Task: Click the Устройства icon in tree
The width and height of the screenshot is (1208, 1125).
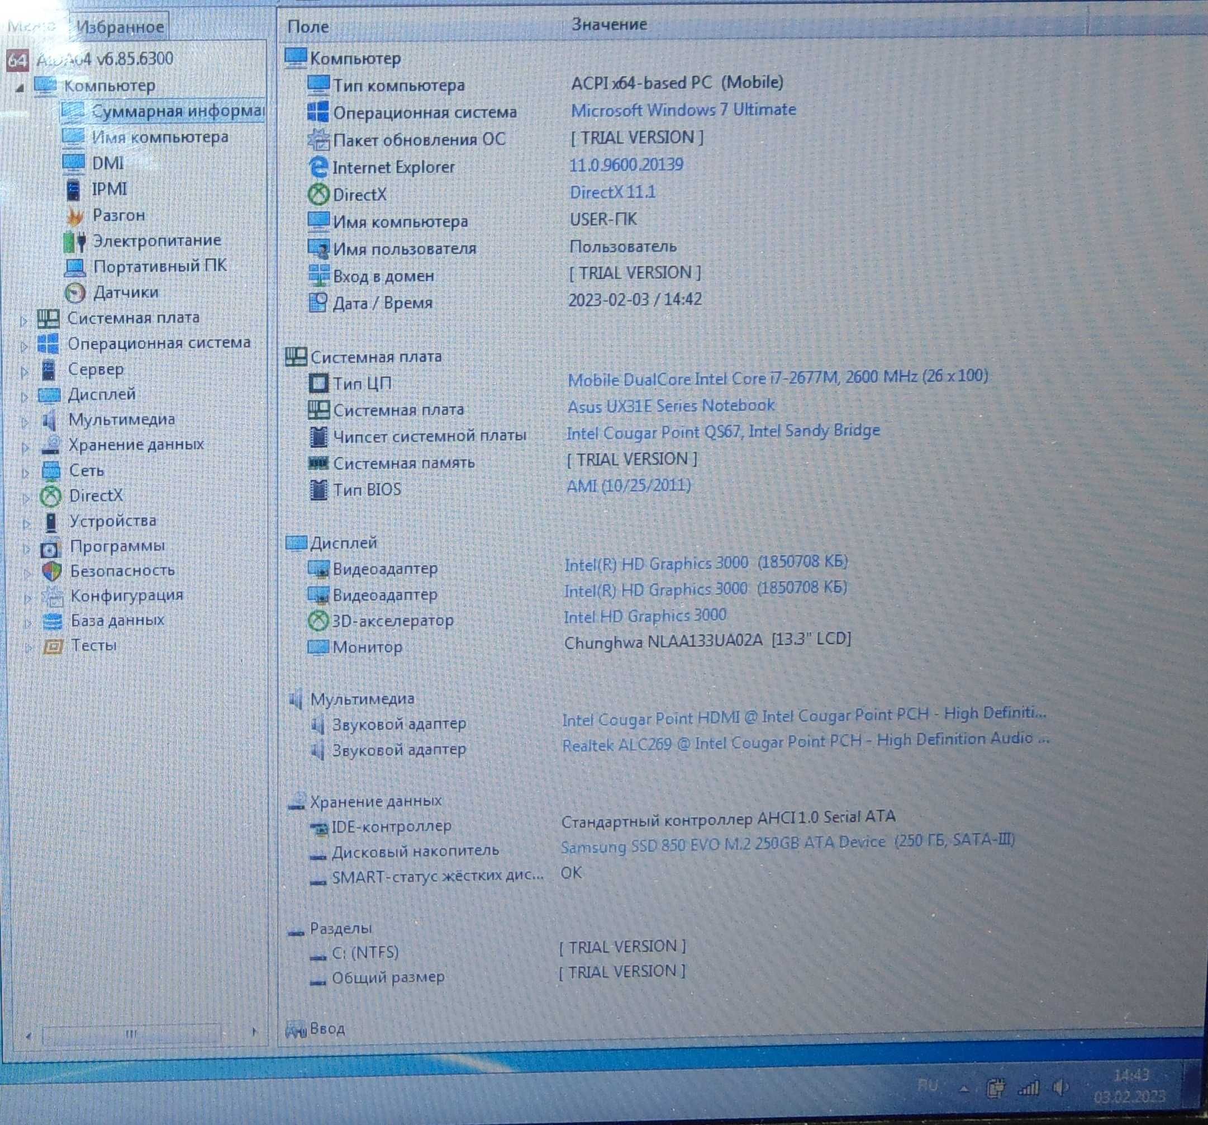Action: pyautogui.click(x=51, y=522)
